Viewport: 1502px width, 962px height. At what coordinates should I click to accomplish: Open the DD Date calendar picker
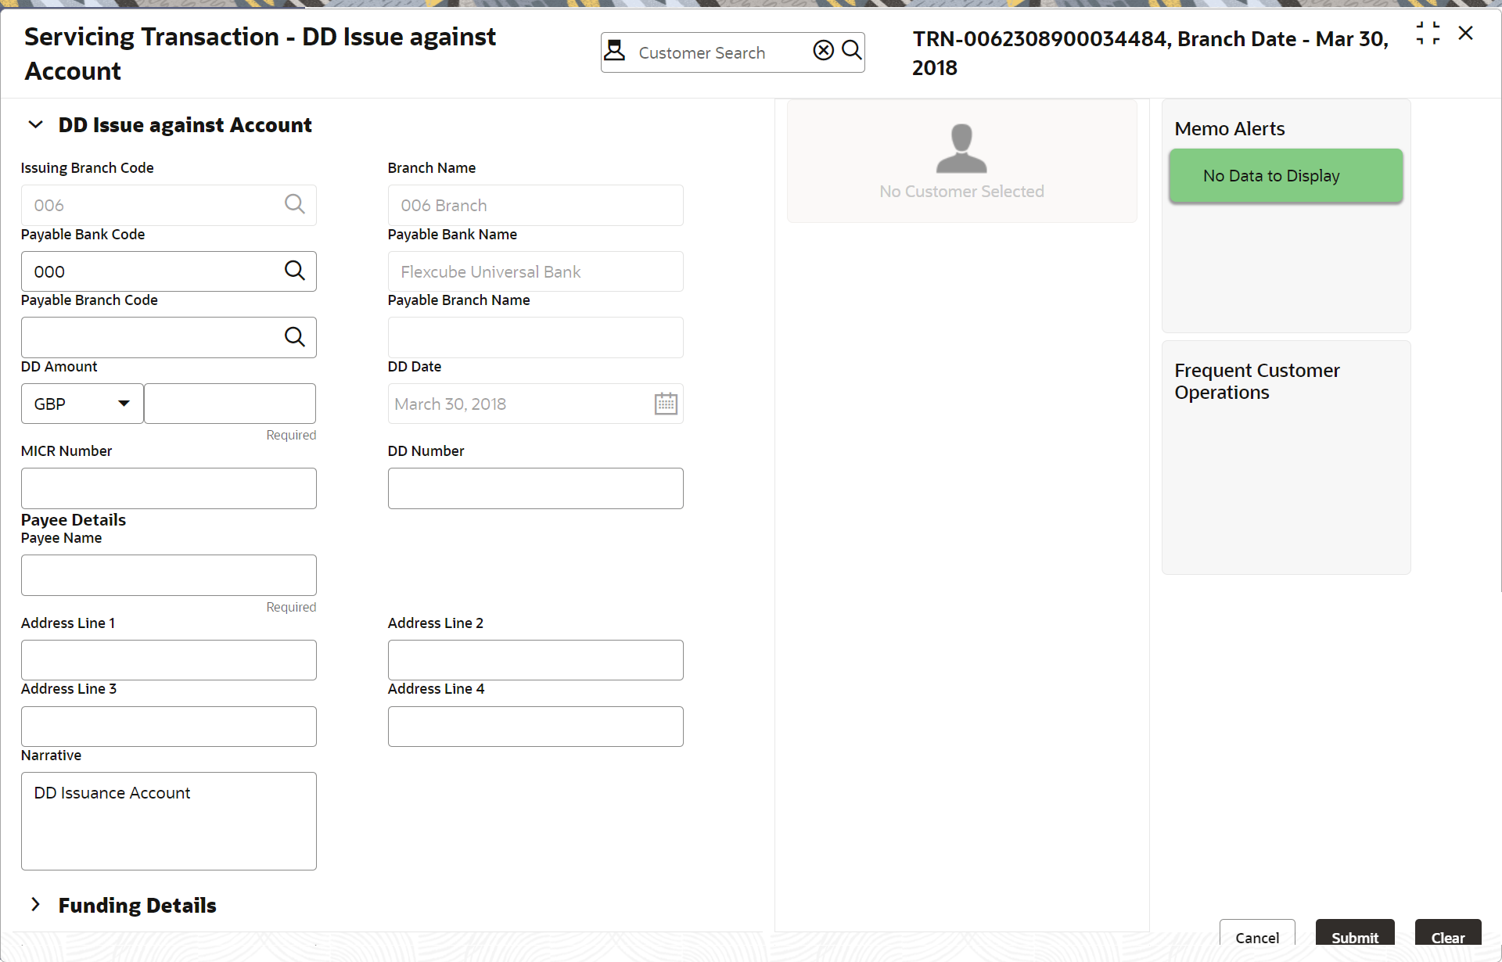666,404
